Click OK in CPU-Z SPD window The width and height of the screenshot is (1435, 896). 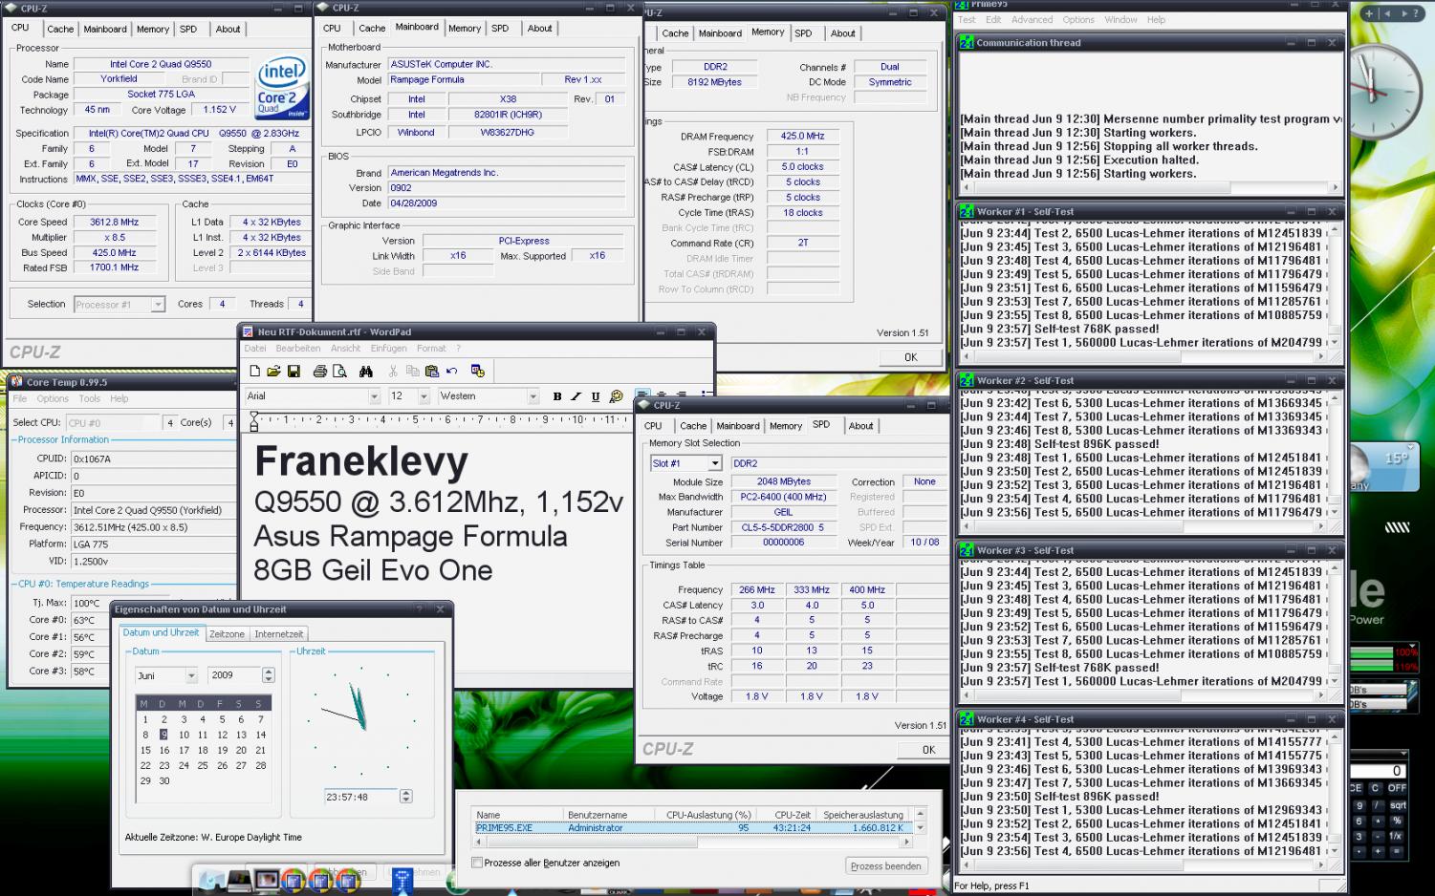tap(928, 750)
